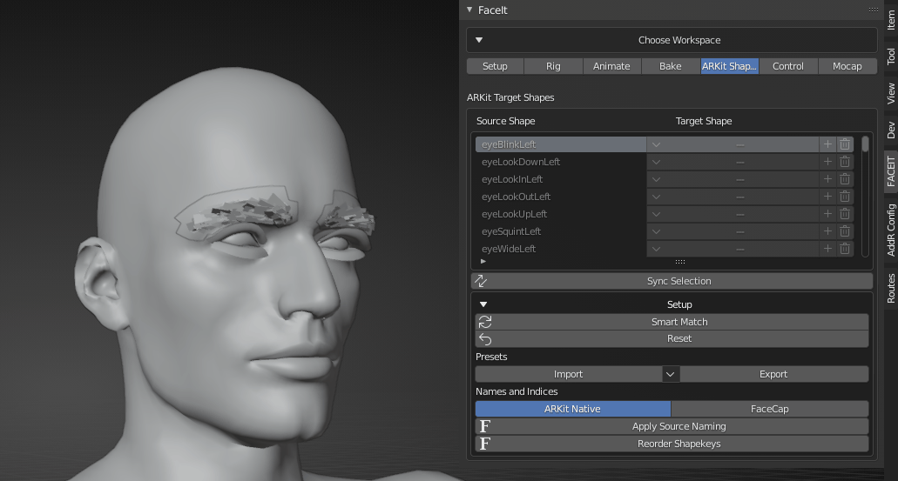898x481 pixels.
Task: Collapse the FaceIt panel header
Action: [x=470, y=10]
